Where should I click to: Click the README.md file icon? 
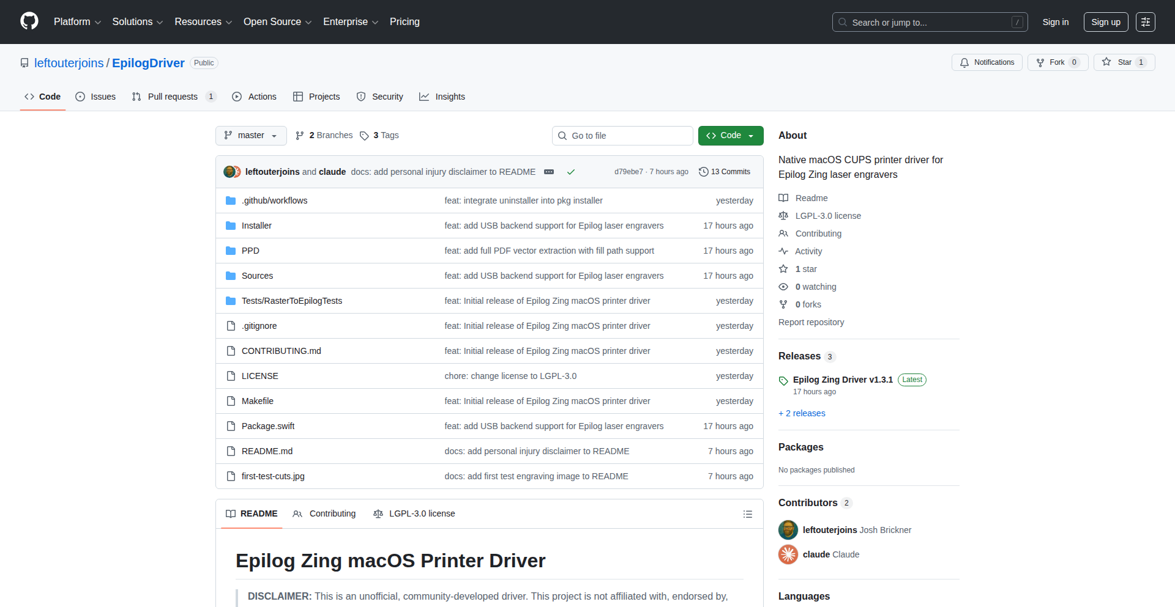point(231,451)
